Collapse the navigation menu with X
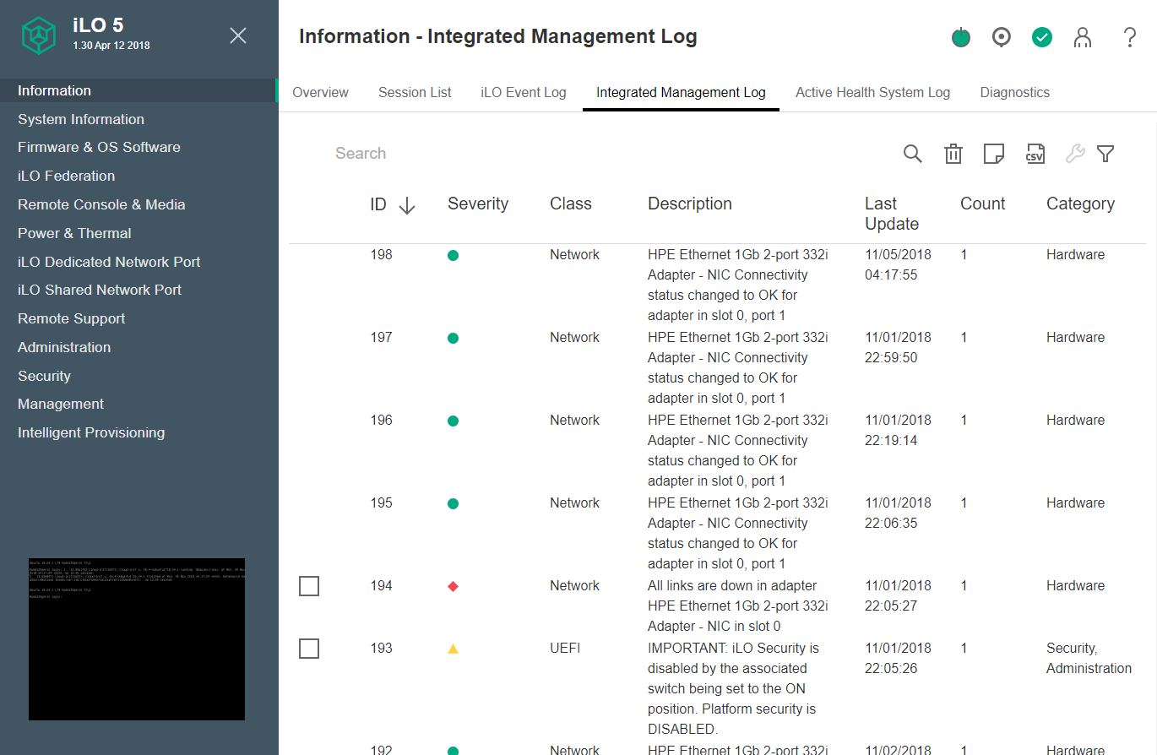The image size is (1157, 755). (x=238, y=35)
